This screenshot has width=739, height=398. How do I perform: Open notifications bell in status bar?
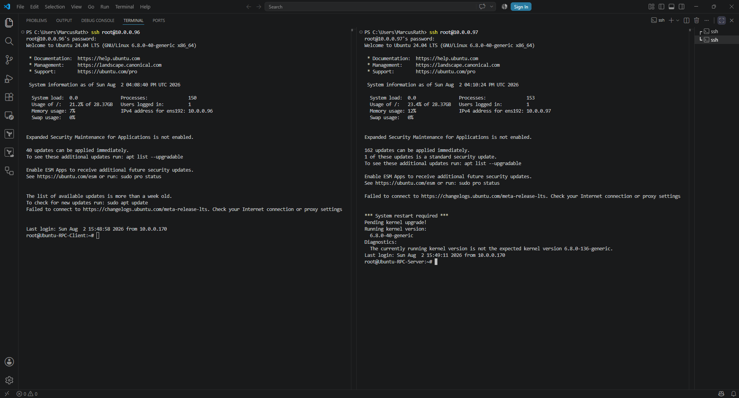pyautogui.click(x=733, y=394)
